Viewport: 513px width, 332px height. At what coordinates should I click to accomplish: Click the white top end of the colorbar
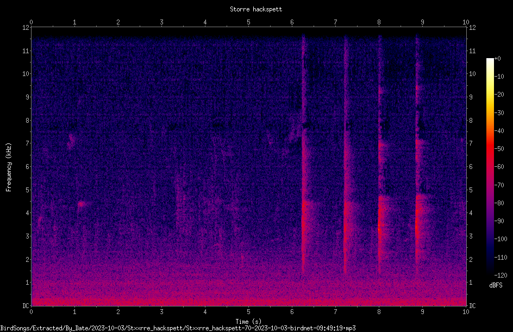point(490,61)
